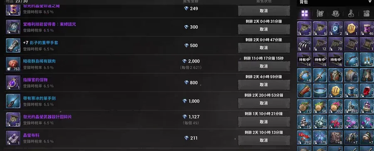Select the red flowers stack of 292

tap(304, 137)
